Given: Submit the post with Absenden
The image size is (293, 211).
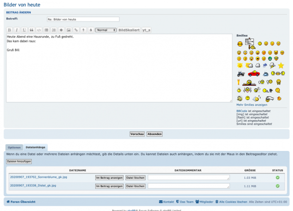Looking at the screenshot, I should 154,134.
